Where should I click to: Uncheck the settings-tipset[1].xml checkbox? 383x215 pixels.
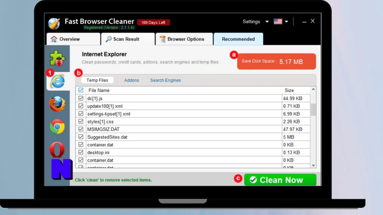tap(81, 113)
